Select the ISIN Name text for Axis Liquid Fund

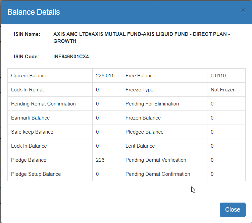tap(142, 38)
